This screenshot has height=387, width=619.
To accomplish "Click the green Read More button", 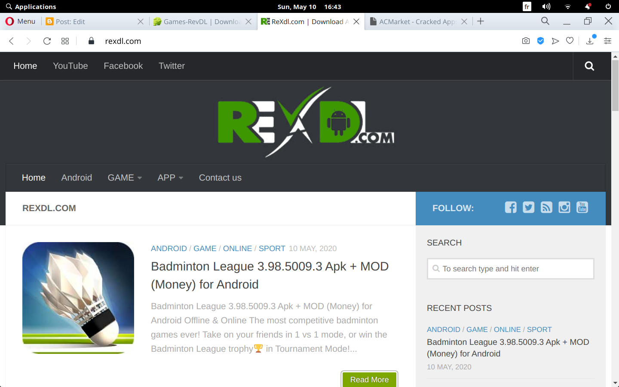I will point(369,379).
